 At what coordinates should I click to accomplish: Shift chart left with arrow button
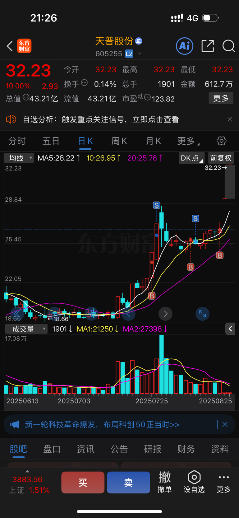pyautogui.click(x=128, y=314)
